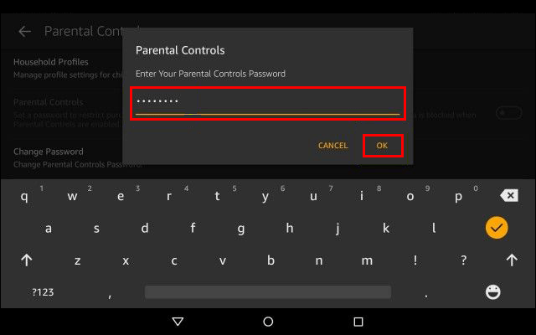Focus the parental controls password field

(x=268, y=103)
